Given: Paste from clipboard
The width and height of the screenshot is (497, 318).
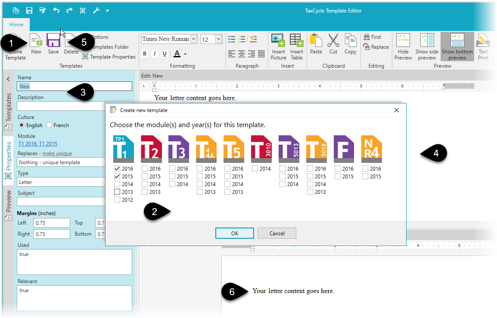Looking at the screenshot, I should click(x=316, y=44).
